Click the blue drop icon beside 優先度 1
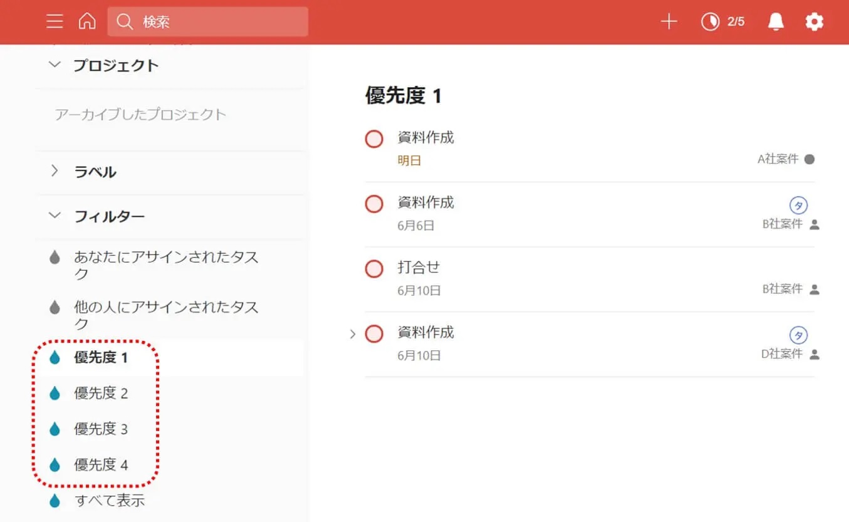This screenshot has width=849, height=522. [55, 357]
